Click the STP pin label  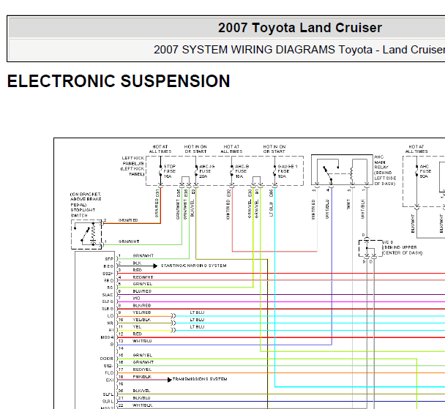[x=109, y=259]
